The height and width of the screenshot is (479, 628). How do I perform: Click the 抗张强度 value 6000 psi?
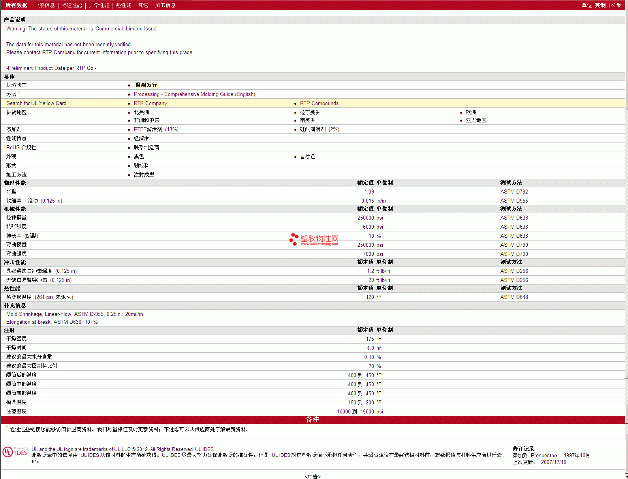(373, 227)
